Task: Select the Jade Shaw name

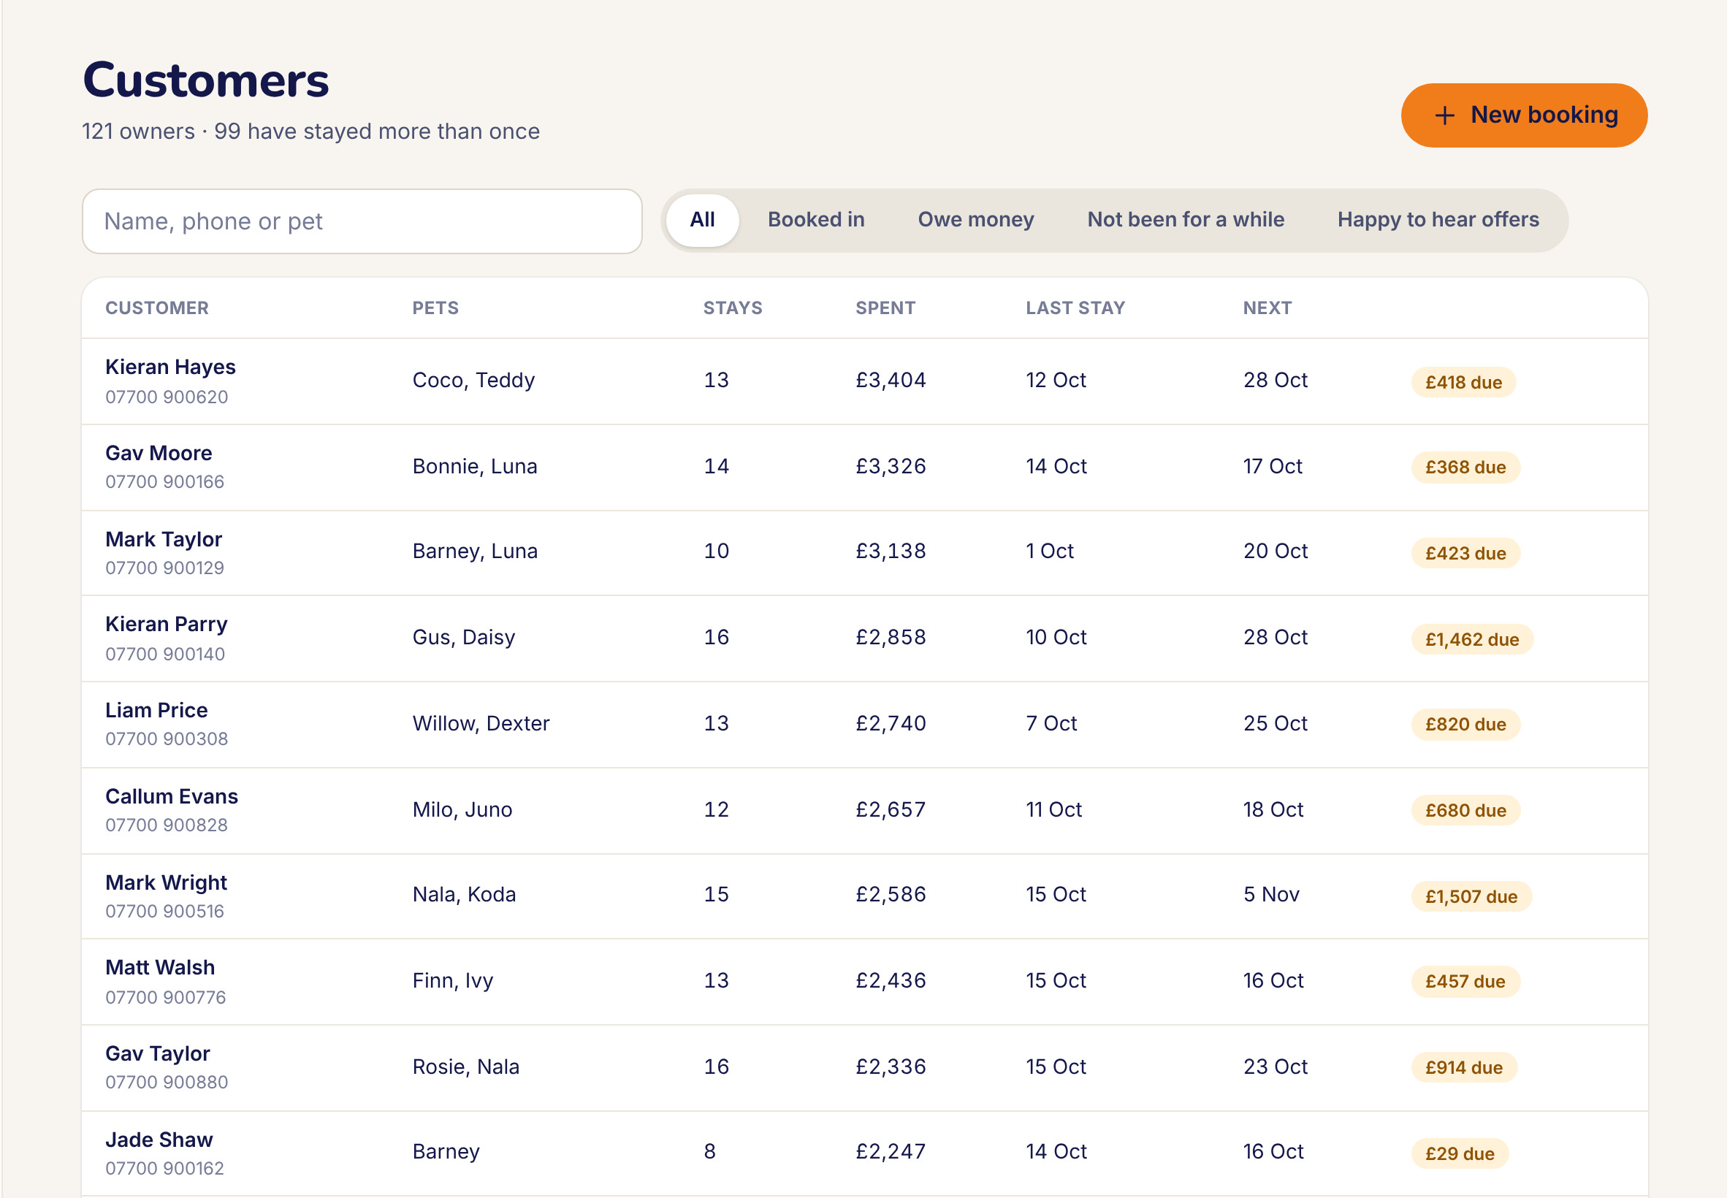Action: click(159, 1140)
